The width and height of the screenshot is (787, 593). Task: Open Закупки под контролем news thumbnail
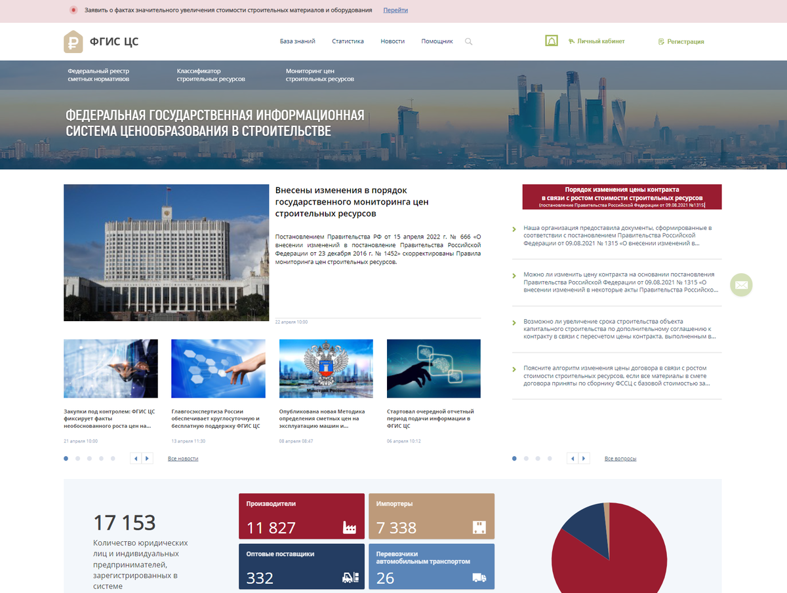coord(111,368)
